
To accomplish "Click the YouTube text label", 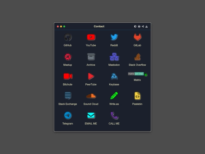I will [x=91, y=45].
